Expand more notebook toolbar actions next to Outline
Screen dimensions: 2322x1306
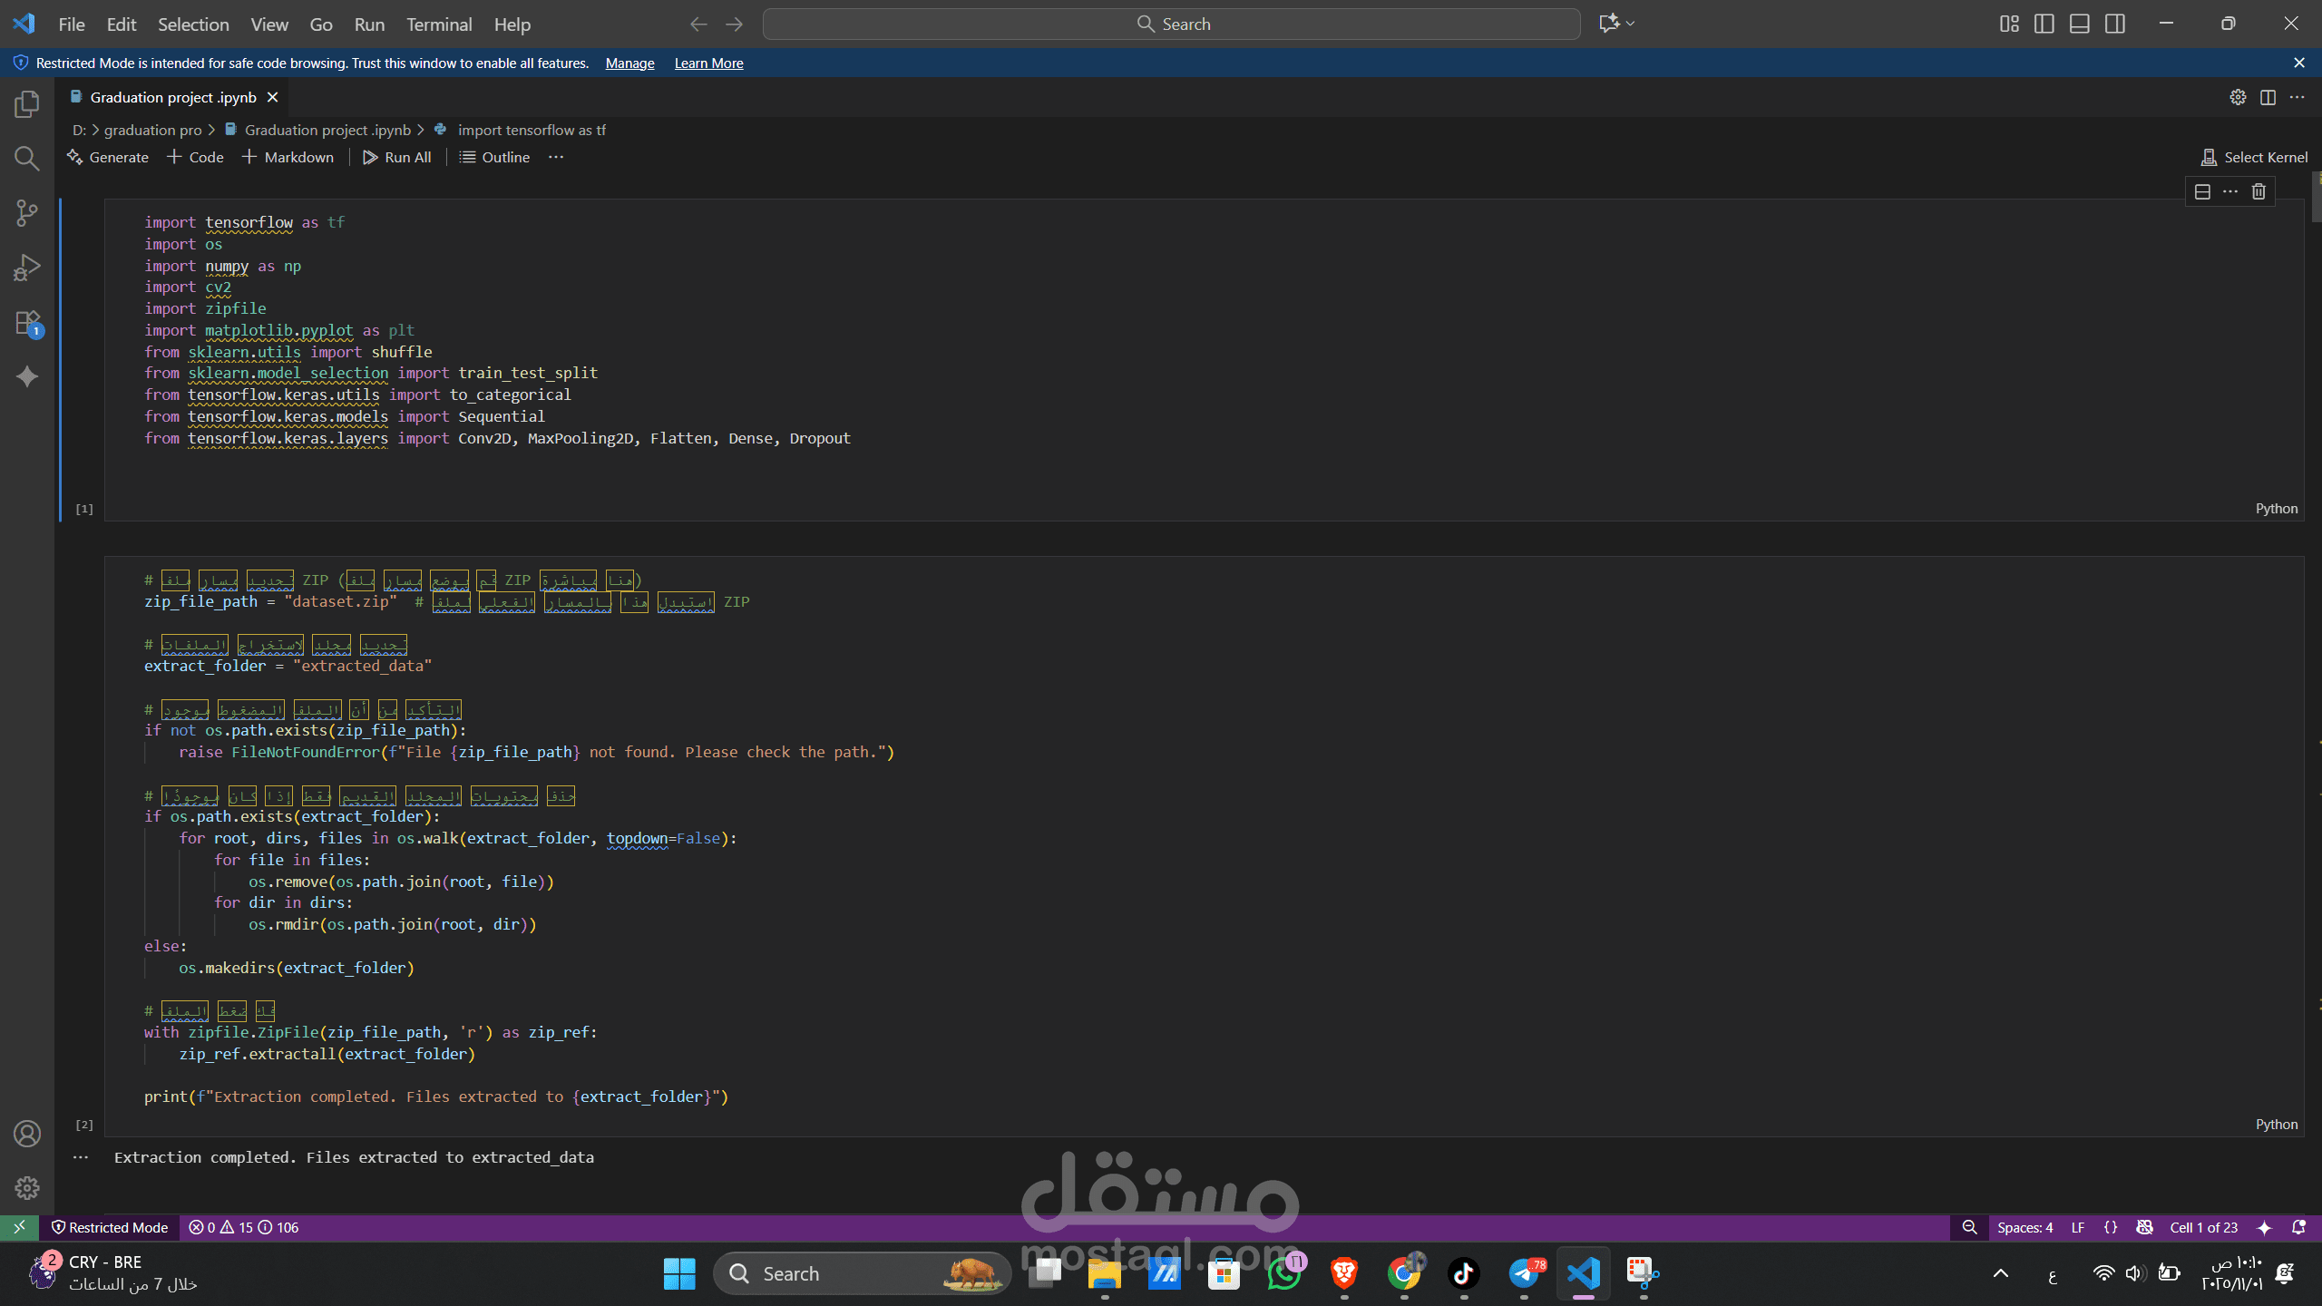556,157
